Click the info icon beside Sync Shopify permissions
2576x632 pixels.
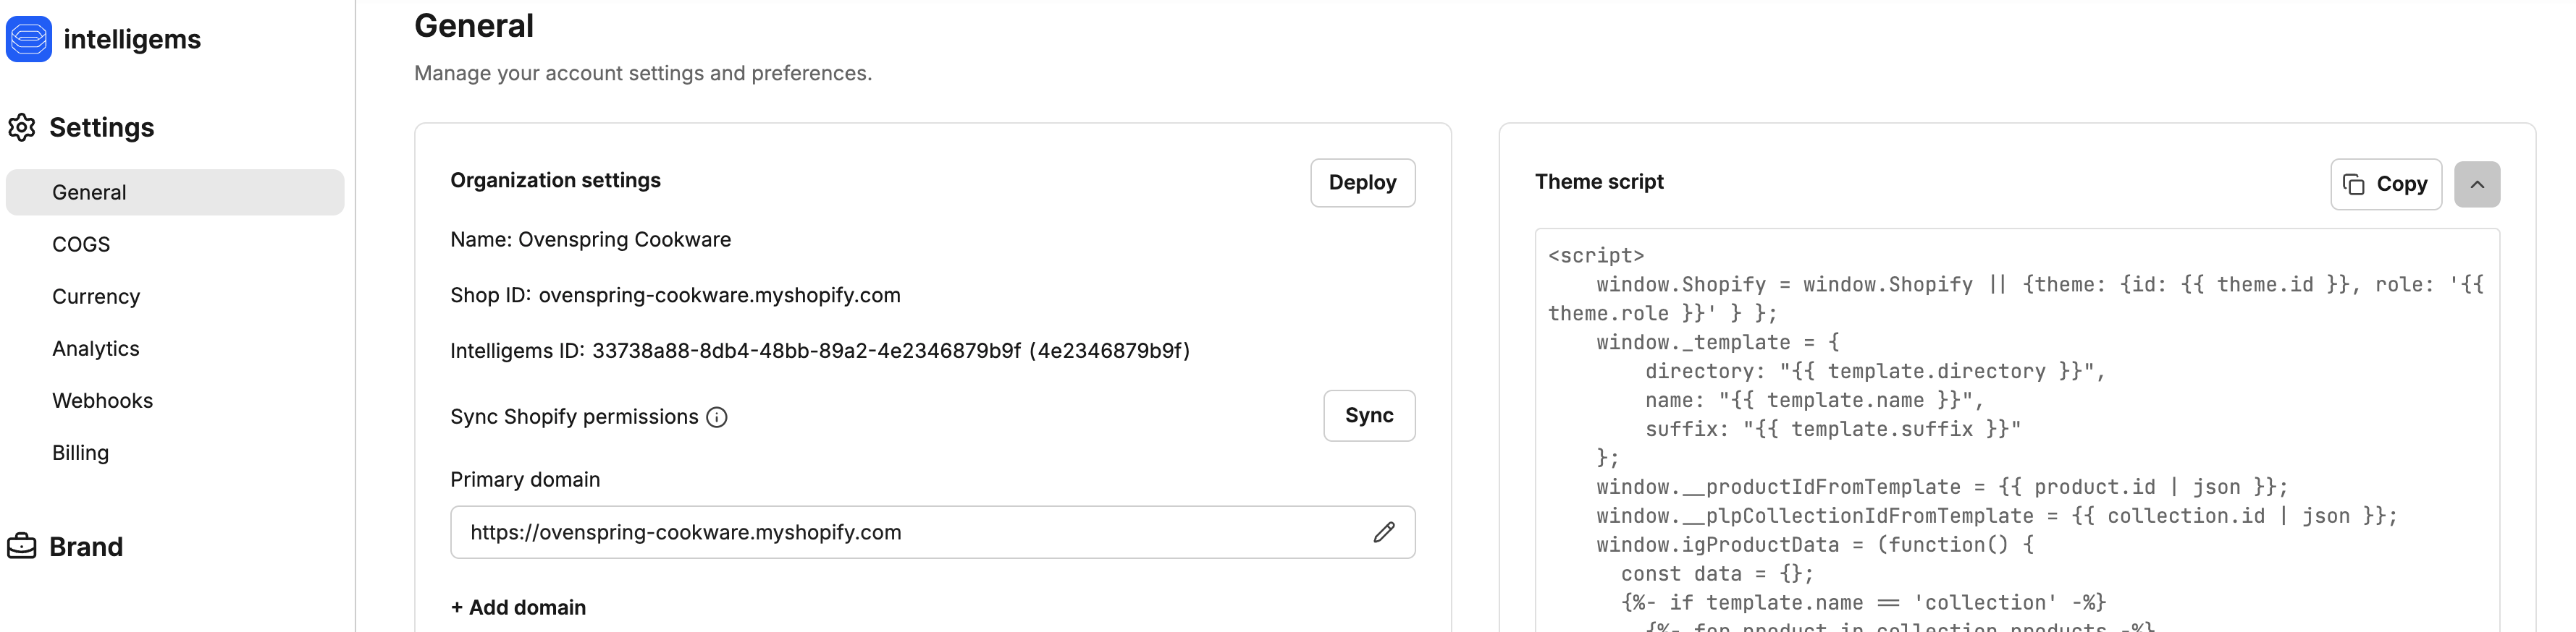tap(717, 417)
